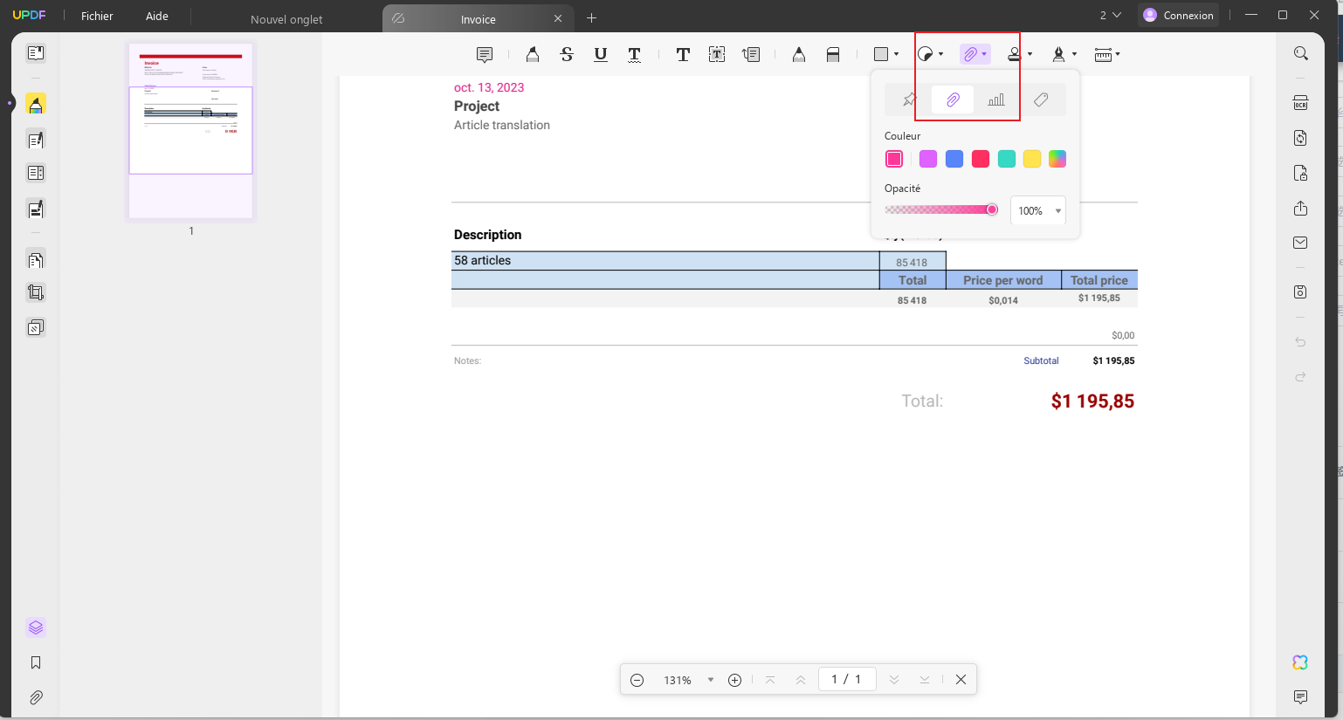Open attachments panel at sidebar bottom
The width and height of the screenshot is (1343, 720).
[x=36, y=697]
